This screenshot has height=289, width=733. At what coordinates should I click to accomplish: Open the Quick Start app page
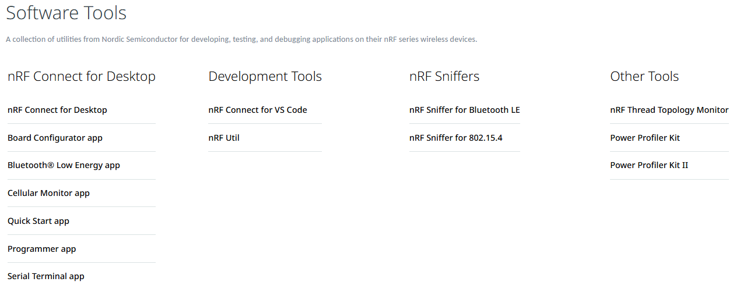(x=38, y=221)
